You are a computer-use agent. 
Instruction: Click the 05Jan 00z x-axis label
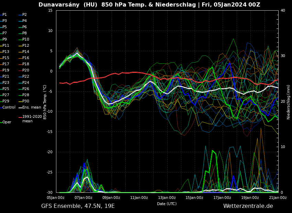[x=56, y=198]
